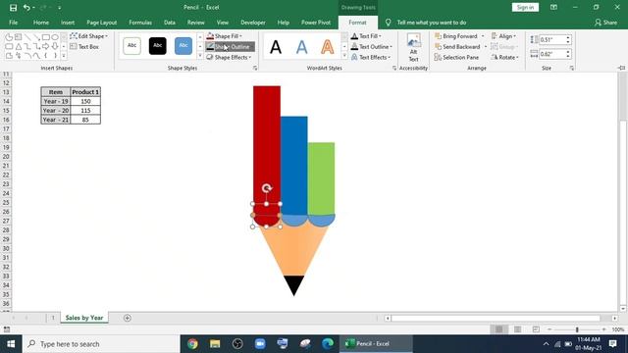Click the shape height input field

(x=551, y=39)
